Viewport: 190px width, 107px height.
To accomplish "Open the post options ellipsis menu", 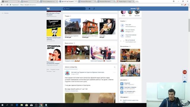I will click(114, 73).
